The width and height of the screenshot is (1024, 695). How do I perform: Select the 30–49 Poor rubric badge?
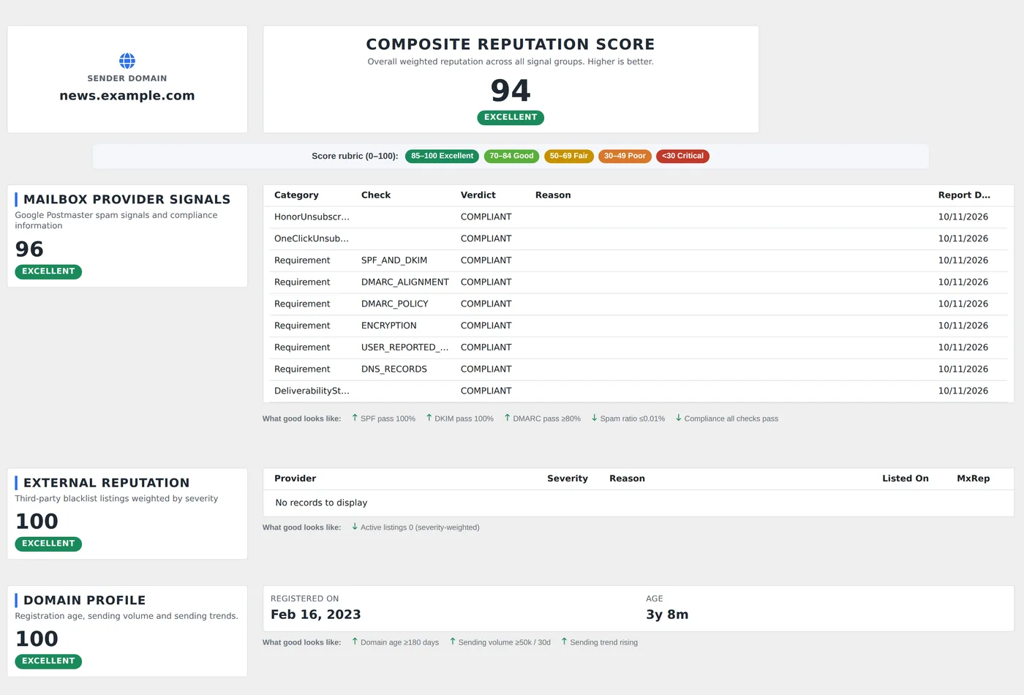click(x=625, y=156)
